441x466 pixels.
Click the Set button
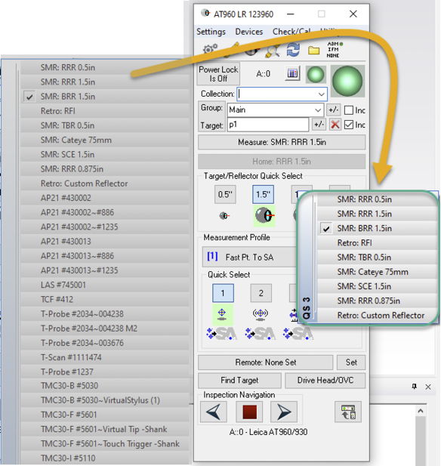(x=351, y=363)
